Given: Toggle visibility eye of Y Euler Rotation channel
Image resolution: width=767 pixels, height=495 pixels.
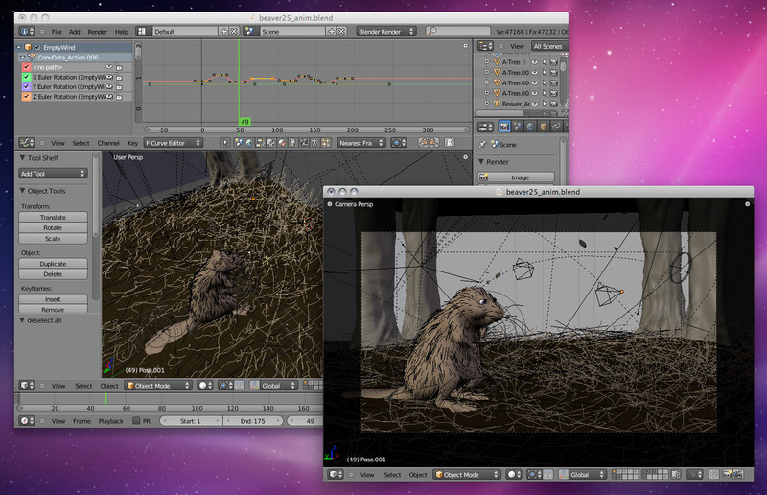Looking at the screenshot, I should (110, 86).
